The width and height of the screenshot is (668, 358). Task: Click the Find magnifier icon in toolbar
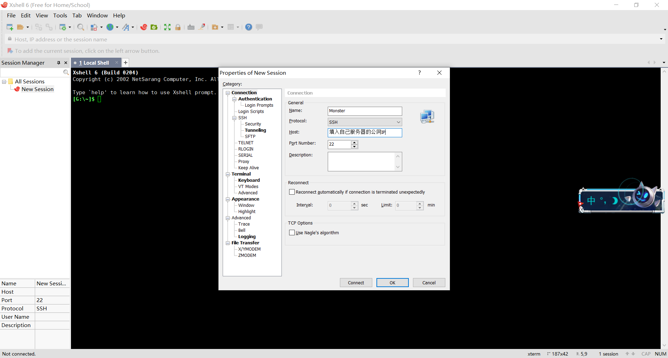(x=81, y=27)
